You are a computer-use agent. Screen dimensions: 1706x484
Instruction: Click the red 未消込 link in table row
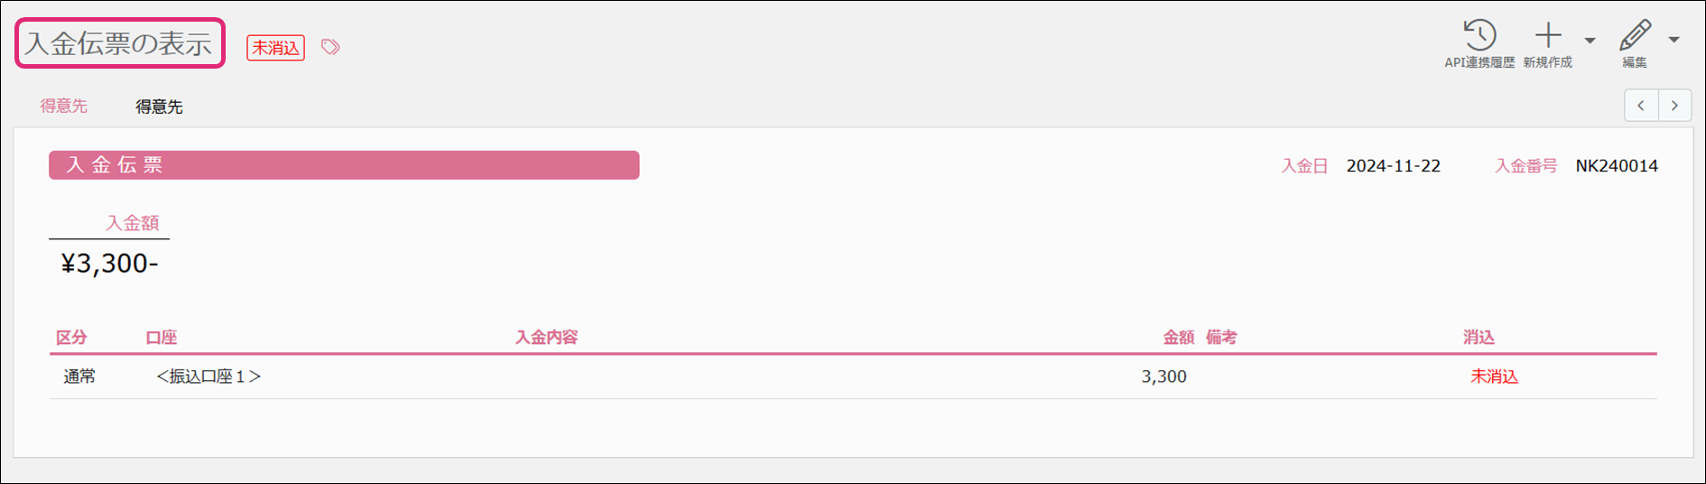tap(1494, 377)
